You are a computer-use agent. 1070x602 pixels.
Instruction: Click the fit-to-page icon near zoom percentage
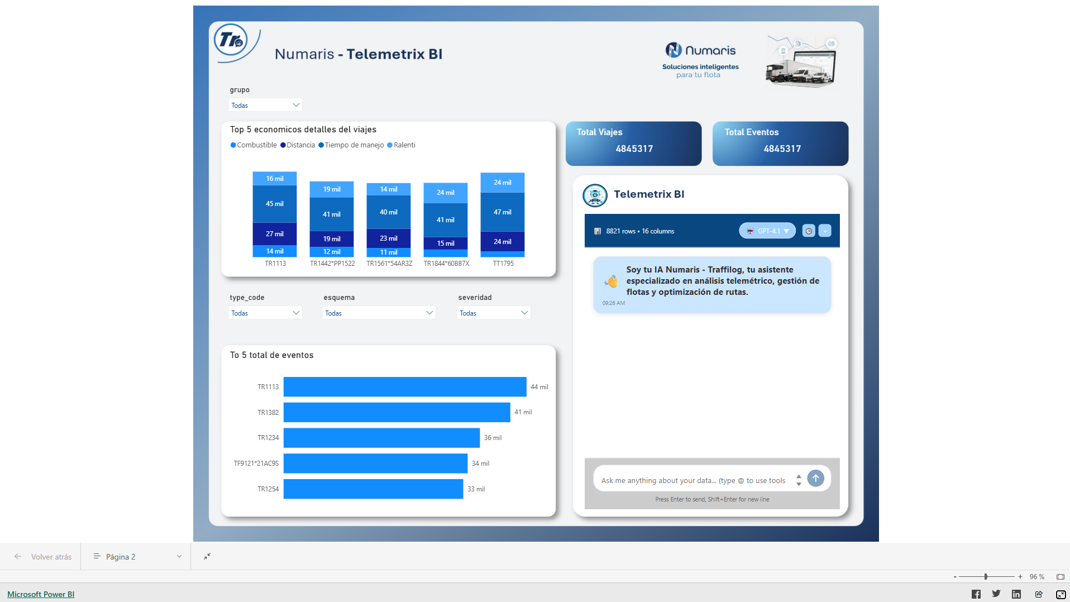1060,576
